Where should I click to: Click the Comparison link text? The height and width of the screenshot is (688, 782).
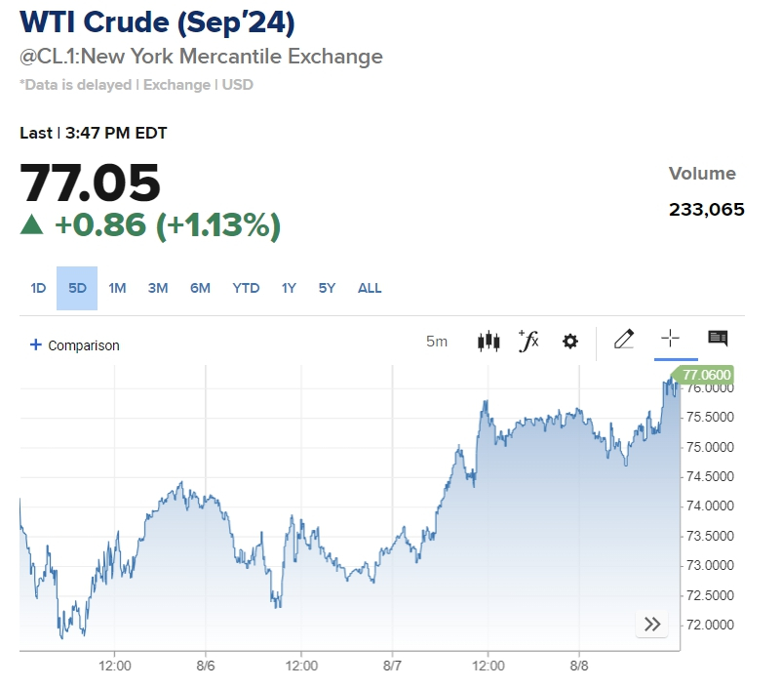point(84,345)
